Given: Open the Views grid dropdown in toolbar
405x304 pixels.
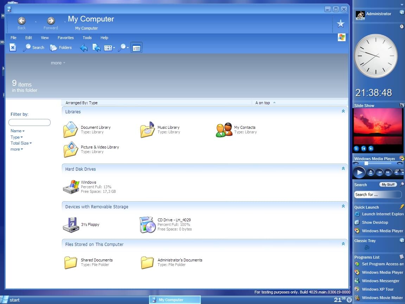Looking at the screenshot, I should [110, 48].
